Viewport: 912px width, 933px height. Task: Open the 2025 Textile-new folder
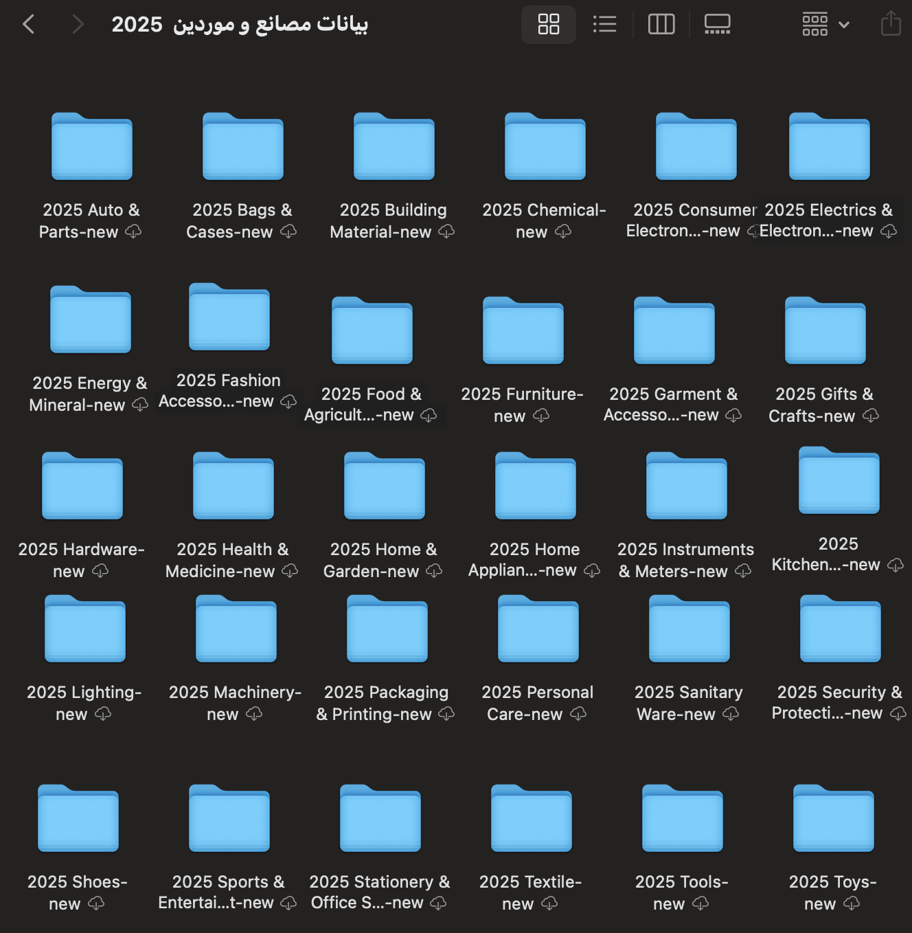click(532, 818)
